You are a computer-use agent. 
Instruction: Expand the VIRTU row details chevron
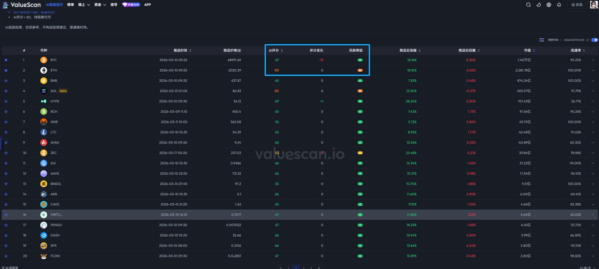coord(593,215)
